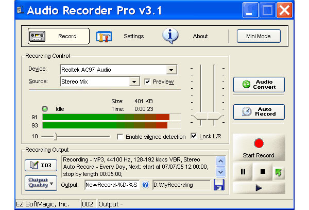Toggle the Preview checkbox
This screenshot has height=210, width=309.
(x=147, y=82)
